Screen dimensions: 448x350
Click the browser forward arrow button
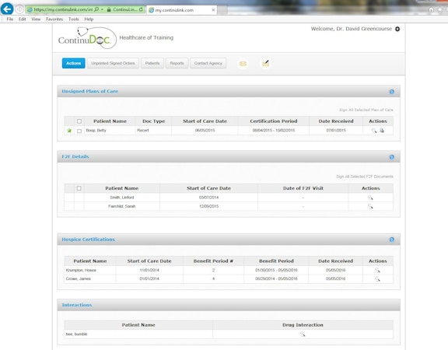click(x=19, y=9)
